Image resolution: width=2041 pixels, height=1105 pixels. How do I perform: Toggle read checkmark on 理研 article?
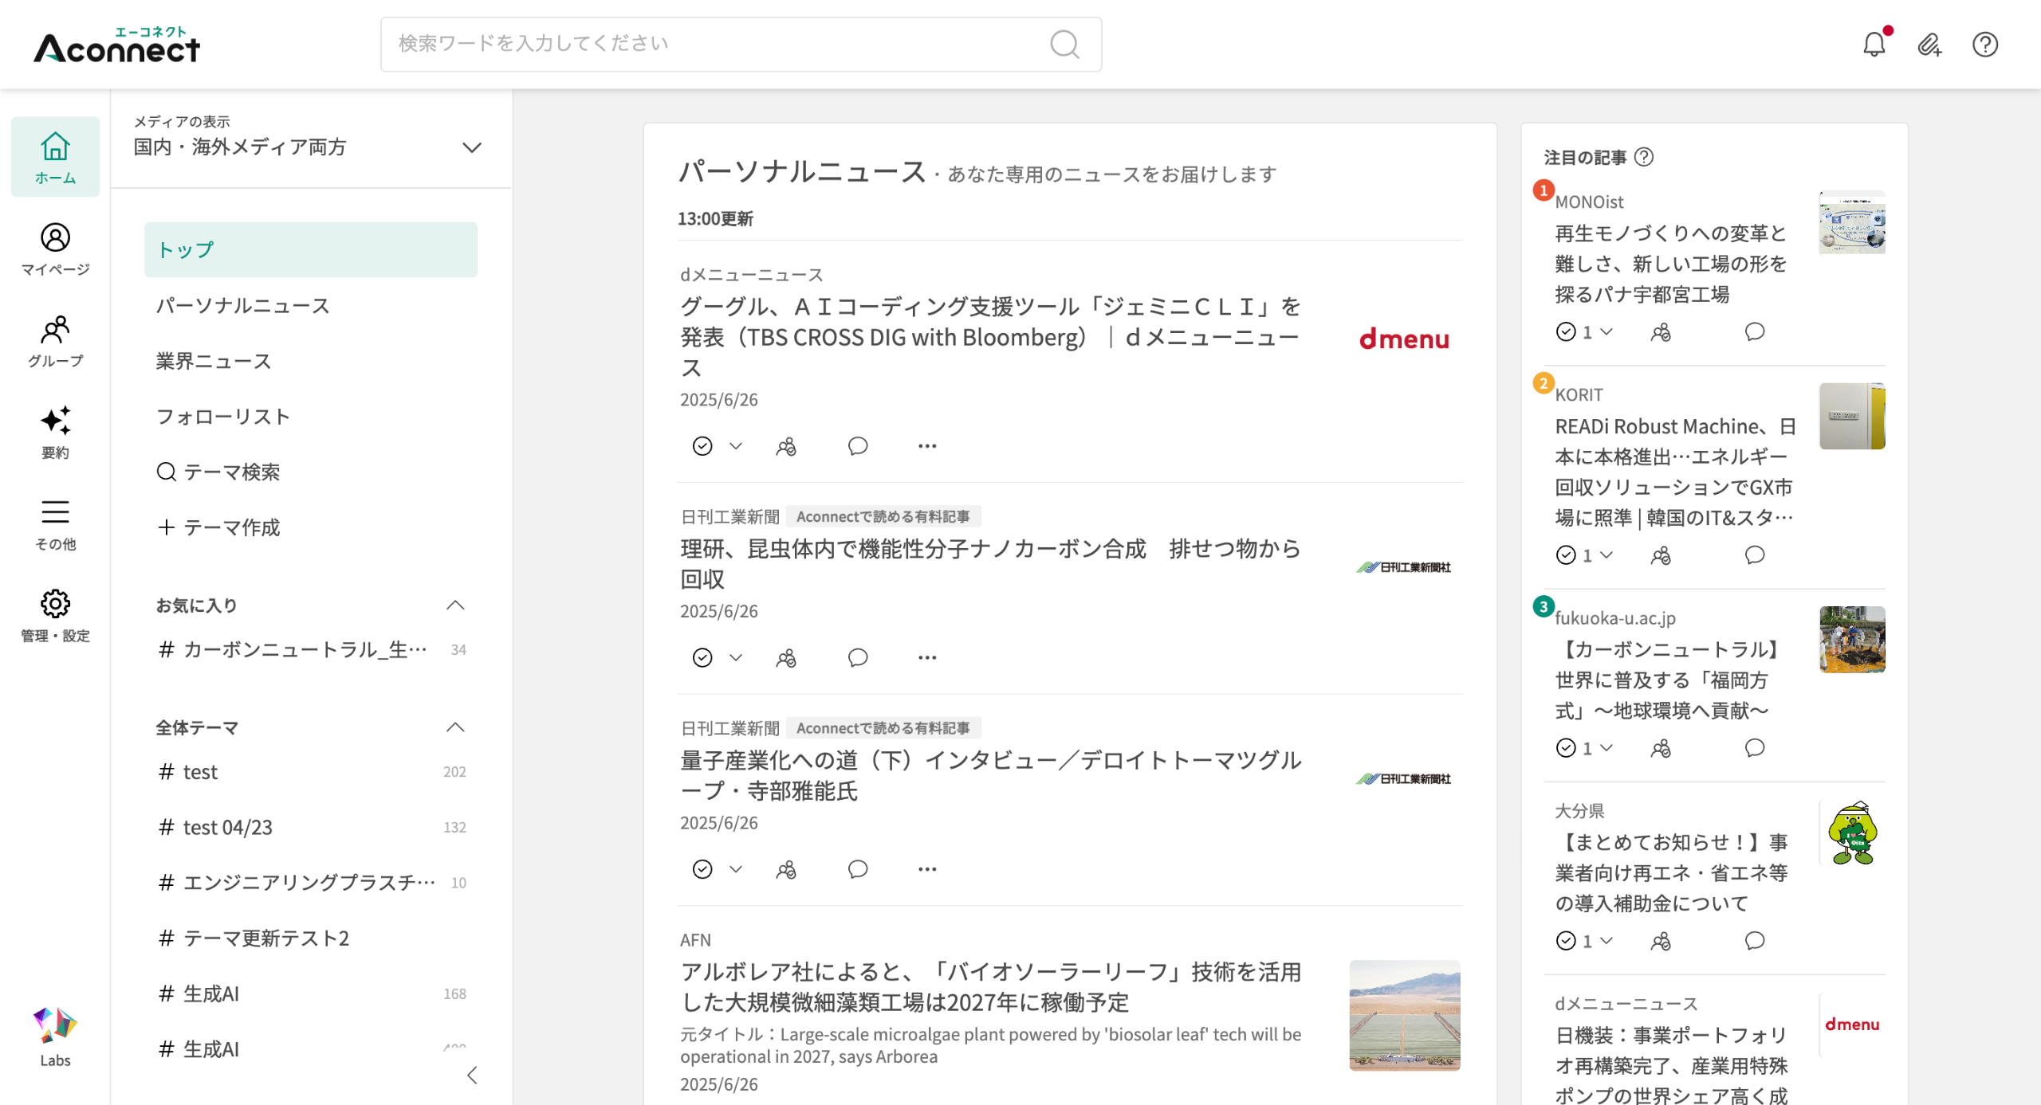702,658
